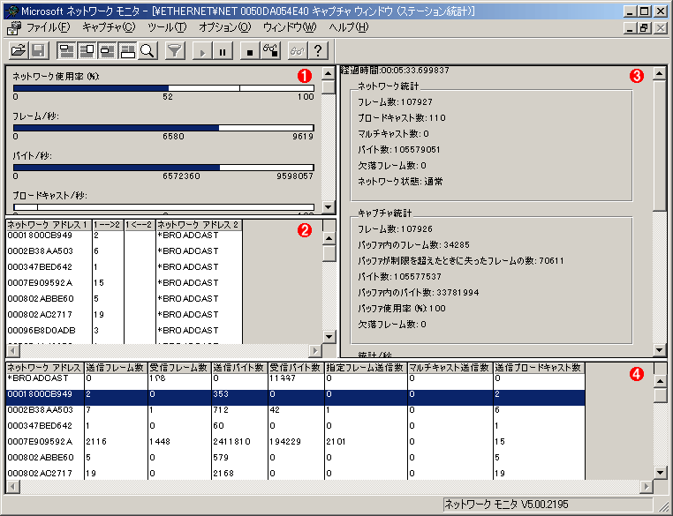Stop the capture with stop button
This screenshot has width=673, height=516.
point(250,50)
